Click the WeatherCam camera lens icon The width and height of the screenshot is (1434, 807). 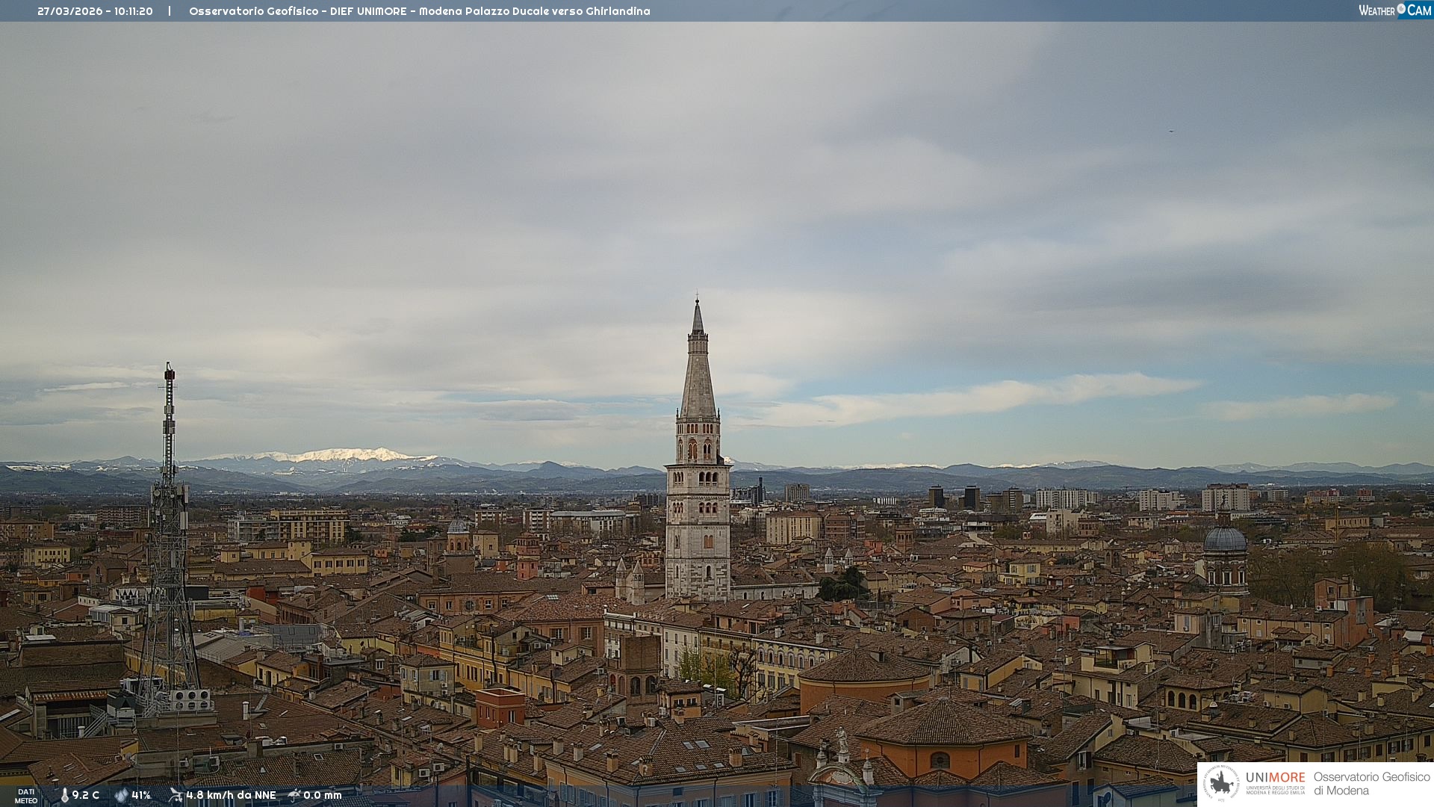point(1401,9)
